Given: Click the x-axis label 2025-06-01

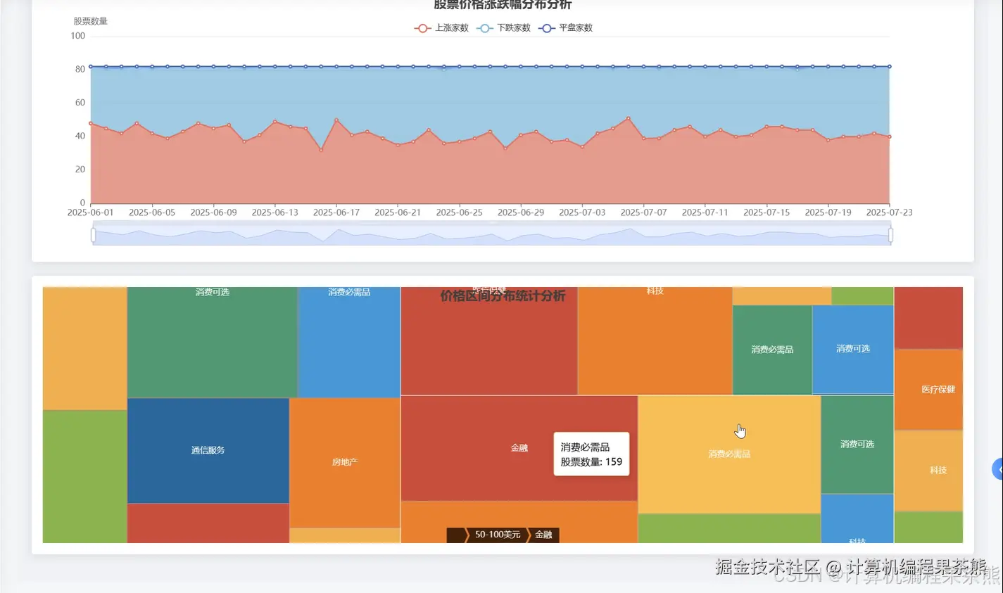Looking at the screenshot, I should (x=90, y=212).
